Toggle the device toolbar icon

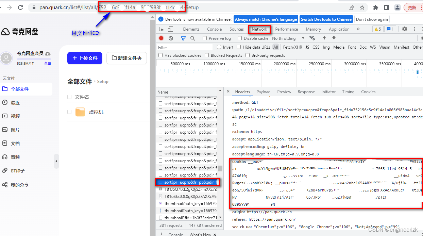[170, 29]
